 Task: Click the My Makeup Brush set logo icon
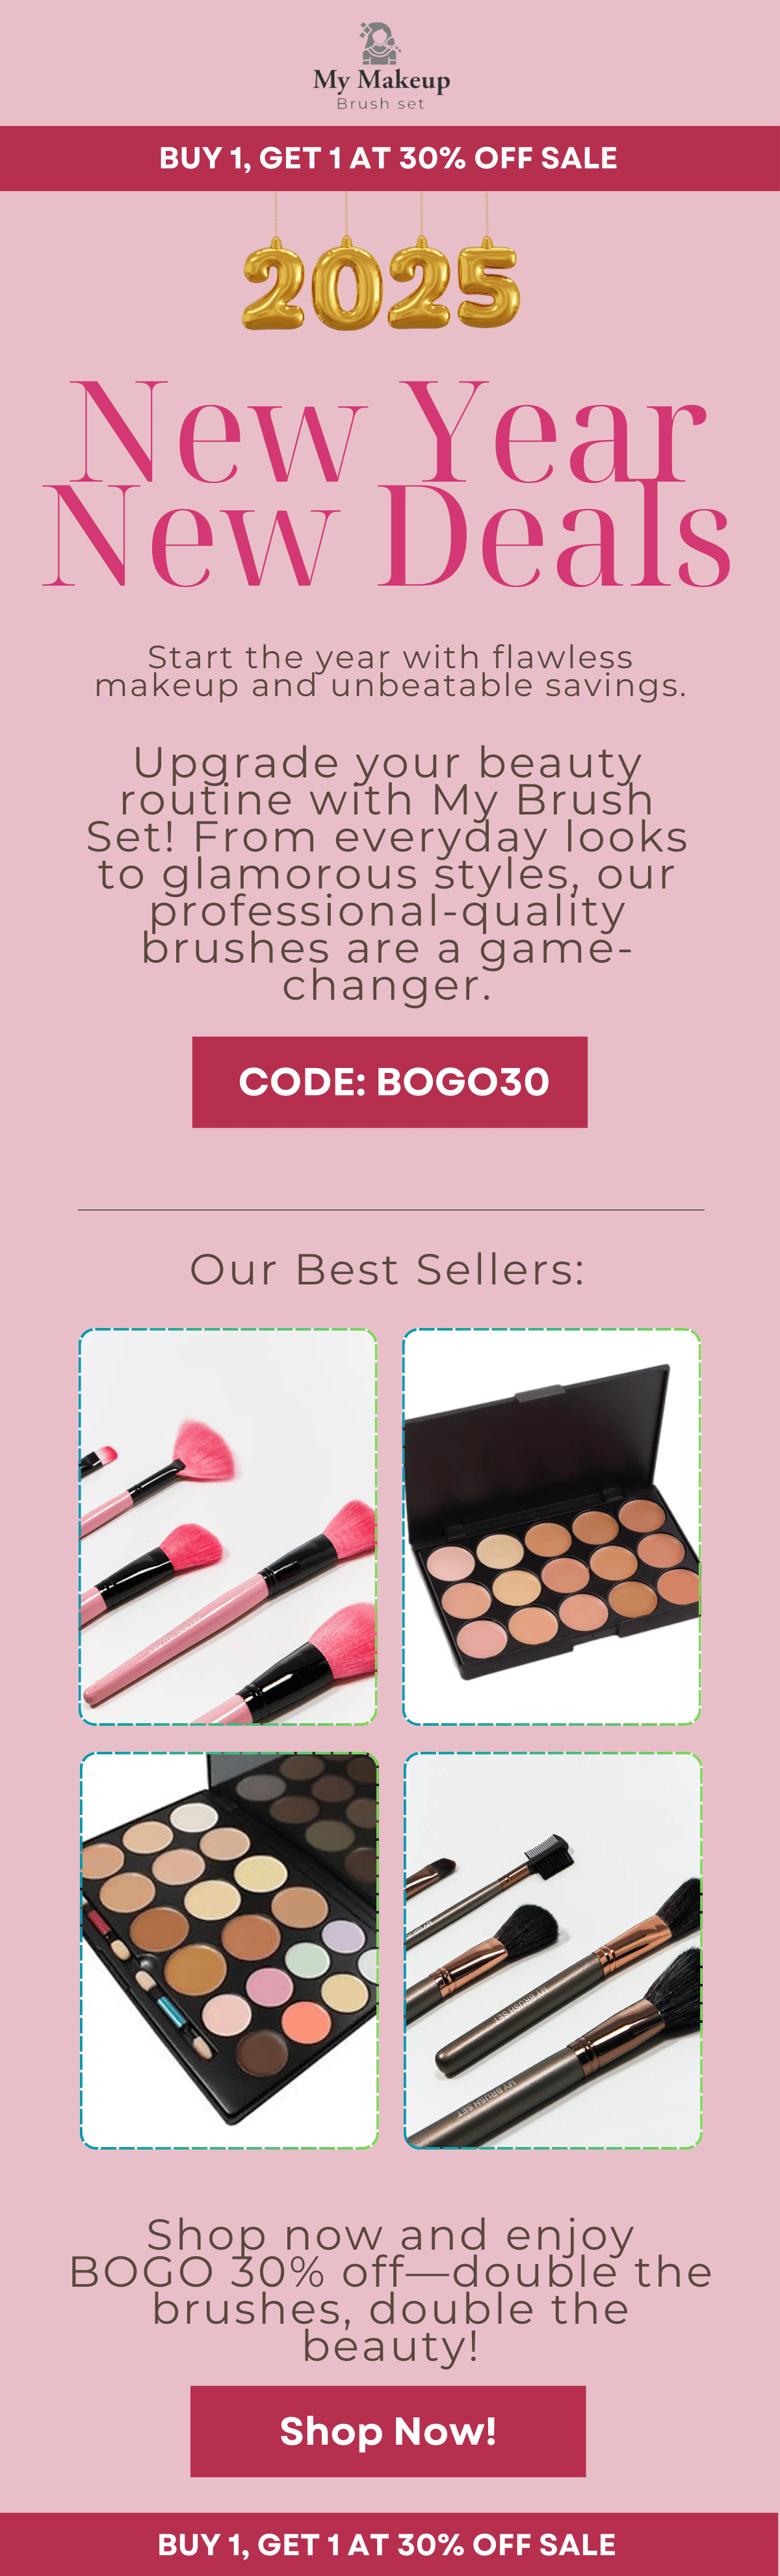pos(380,43)
